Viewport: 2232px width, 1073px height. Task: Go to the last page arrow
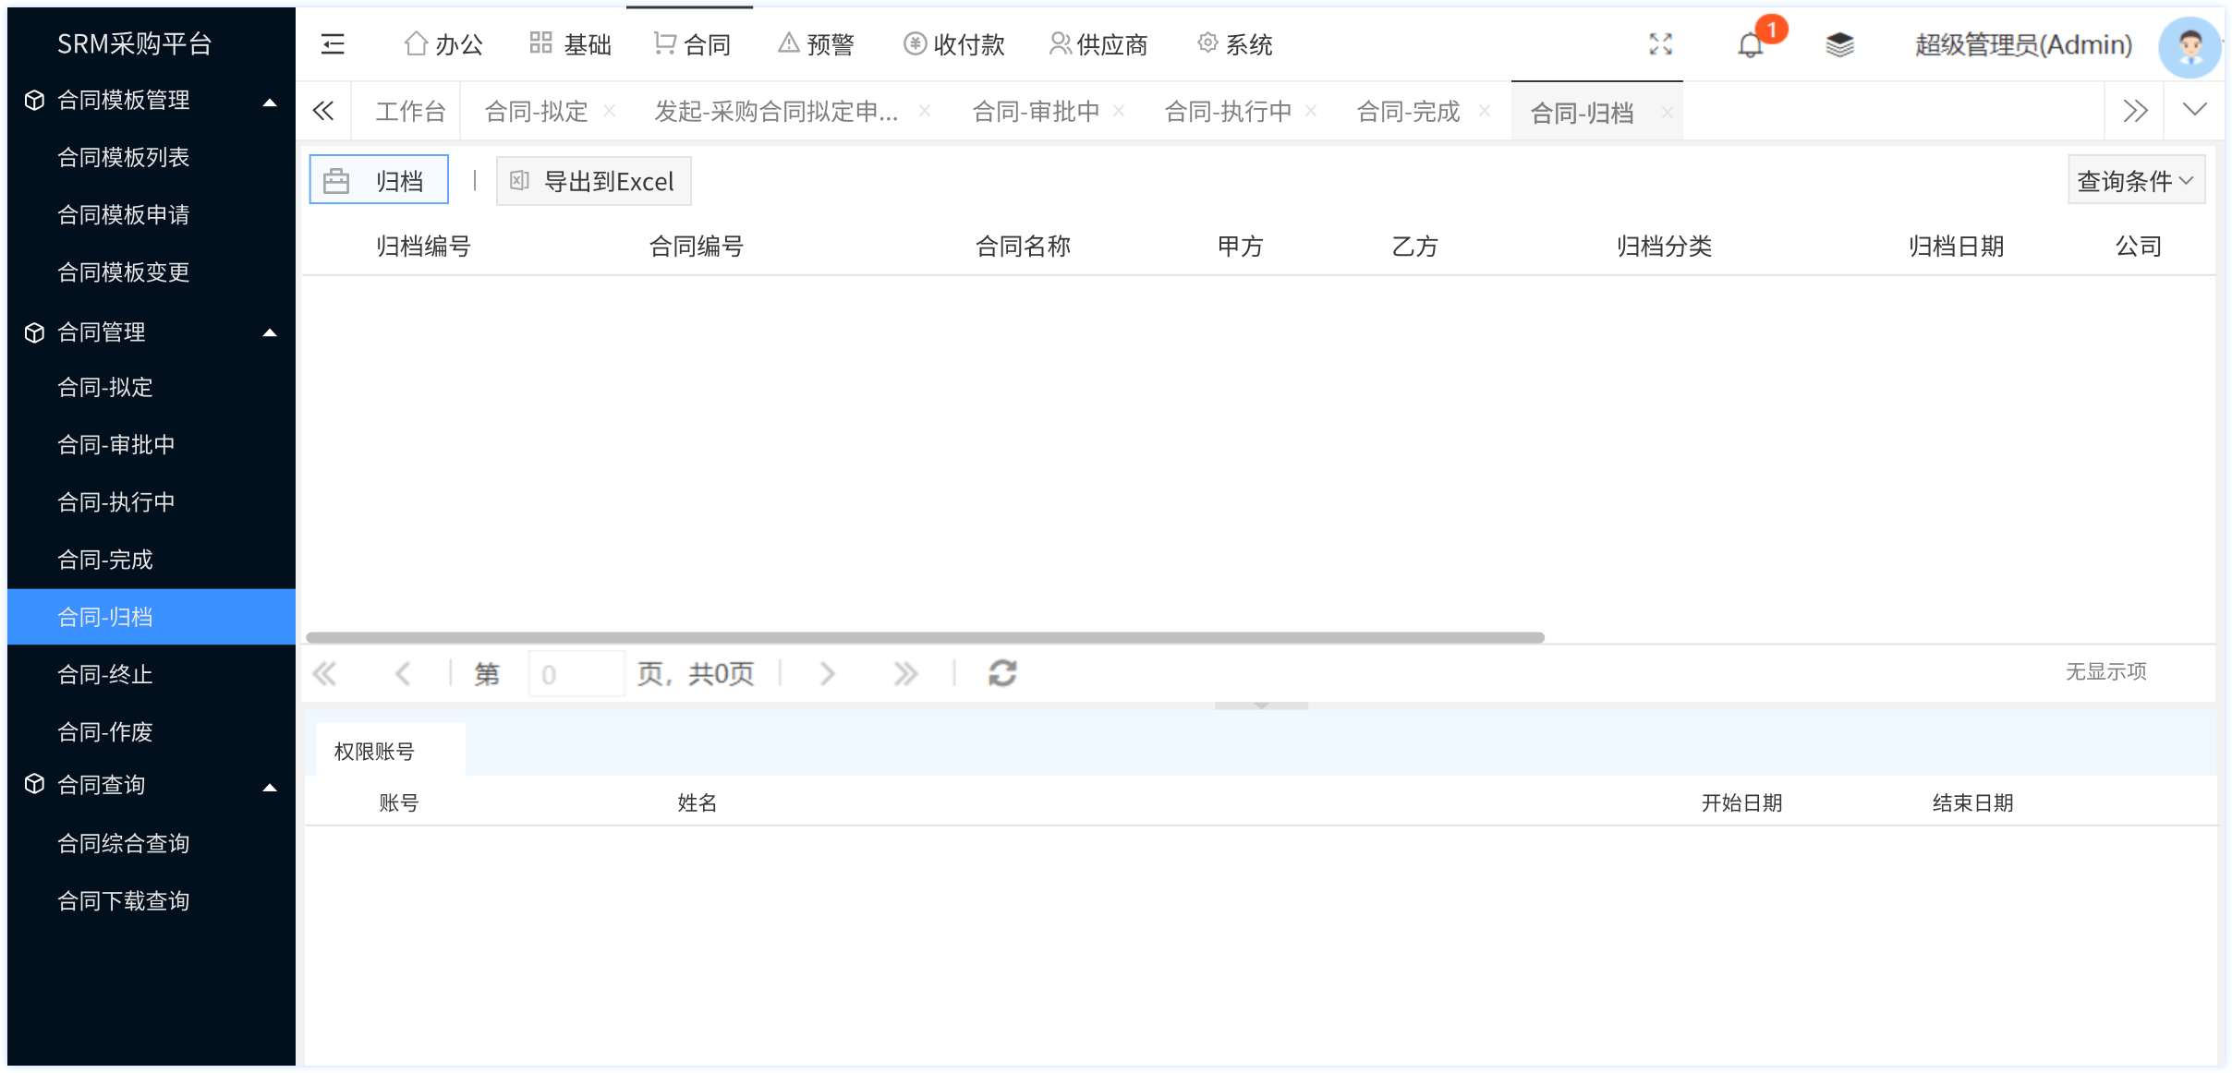pos(905,673)
